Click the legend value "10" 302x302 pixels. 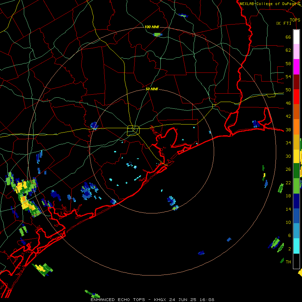tap(288, 222)
